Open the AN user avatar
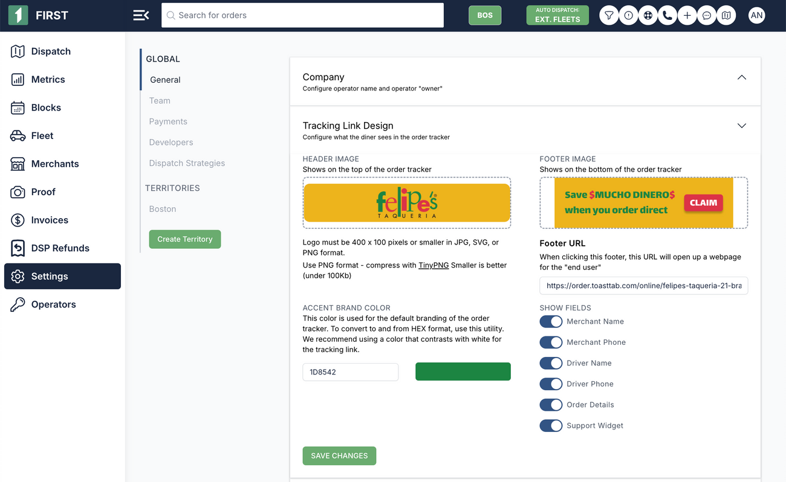Image resolution: width=786 pixels, height=482 pixels. click(x=756, y=16)
